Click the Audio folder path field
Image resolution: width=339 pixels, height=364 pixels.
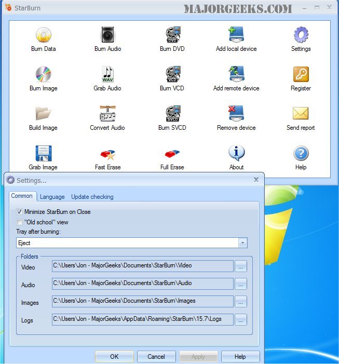point(143,284)
